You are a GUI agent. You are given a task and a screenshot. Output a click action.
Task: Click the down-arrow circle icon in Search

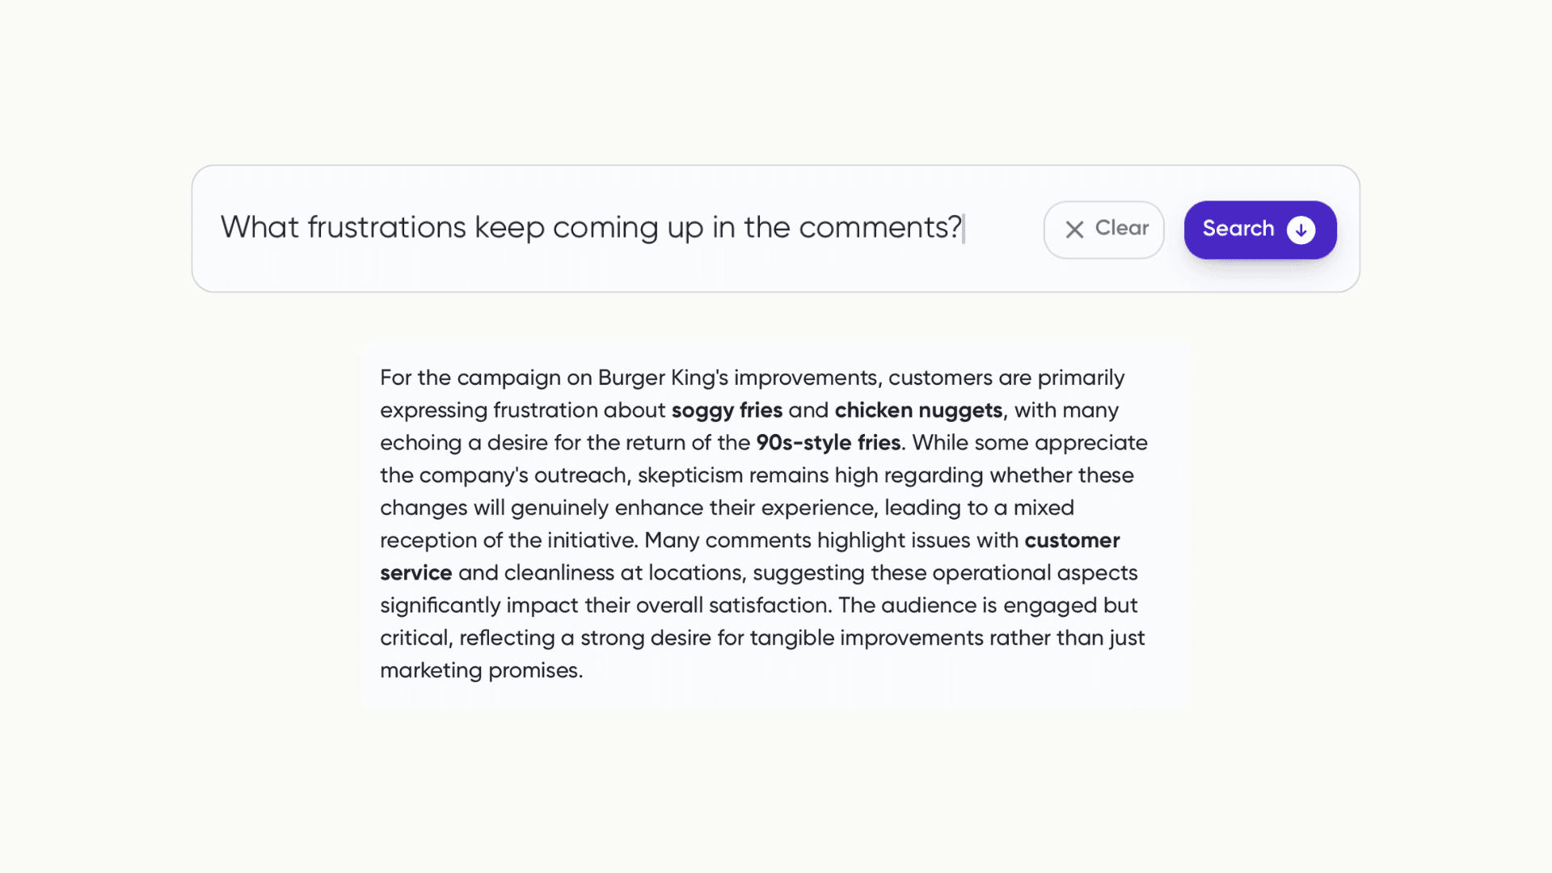tap(1301, 230)
